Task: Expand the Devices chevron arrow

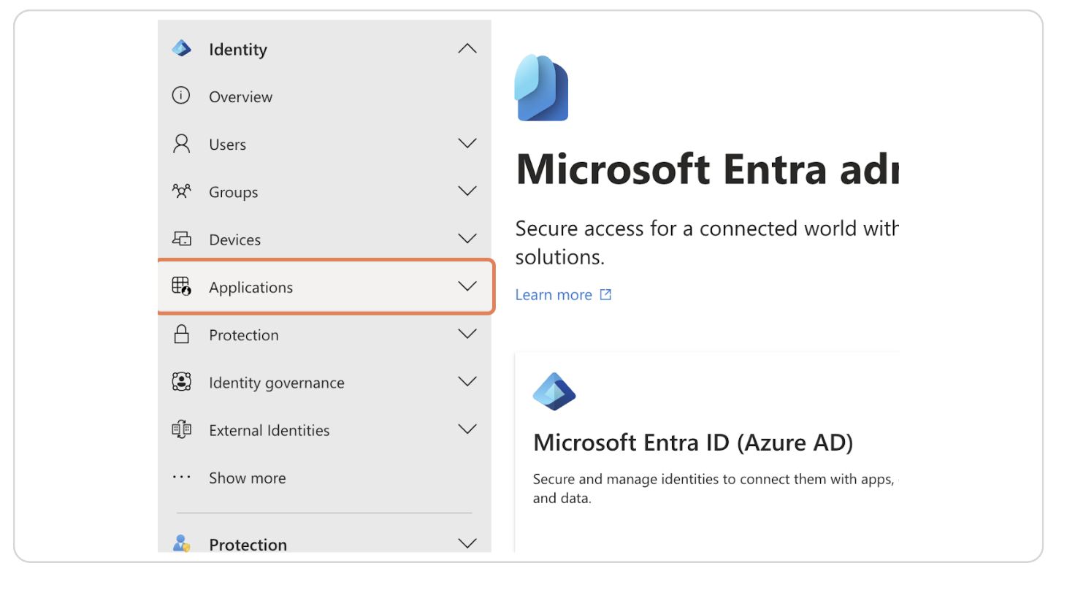Action: coord(467,239)
